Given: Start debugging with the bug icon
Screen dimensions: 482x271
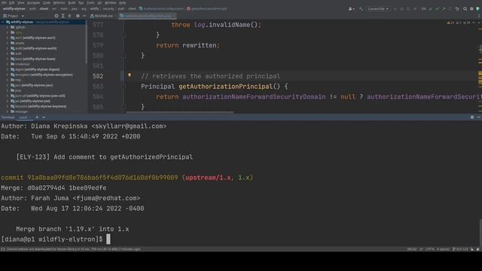Looking at the screenshot, I should tap(401, 9).
